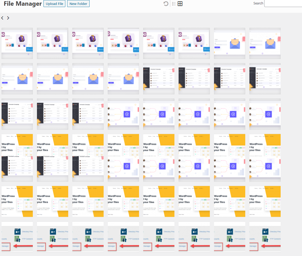This screenshot has height=256, width=302.
Task: Click inside the Search field
Action: click(283, 4)
